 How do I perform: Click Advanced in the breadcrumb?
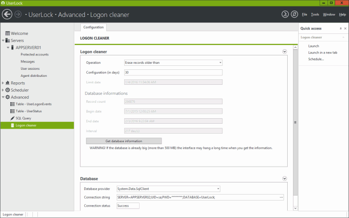(71, 14)
